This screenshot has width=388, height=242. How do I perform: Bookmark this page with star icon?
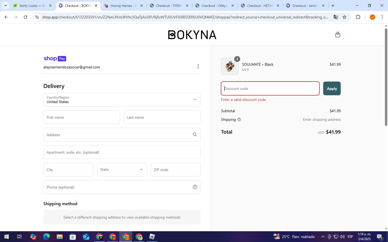345,17
